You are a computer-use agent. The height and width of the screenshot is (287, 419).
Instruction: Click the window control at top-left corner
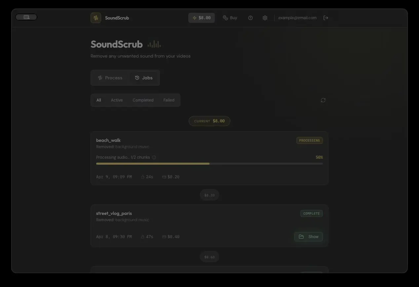coord(26,17)
